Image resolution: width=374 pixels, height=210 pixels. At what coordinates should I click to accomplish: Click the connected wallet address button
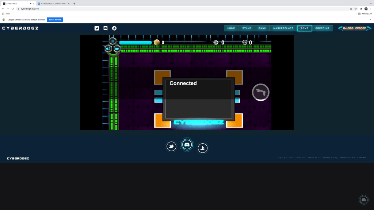point(354,28)
